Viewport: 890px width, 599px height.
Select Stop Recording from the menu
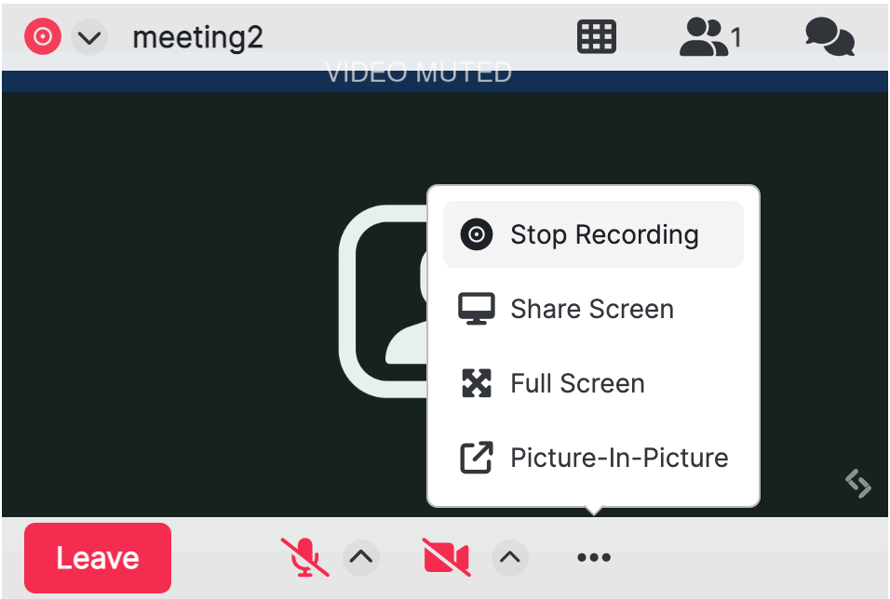[x=603, y=234]
